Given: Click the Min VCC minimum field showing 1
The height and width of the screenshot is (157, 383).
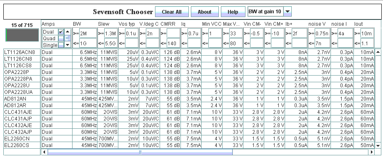Looking at the screenshot, I should tap(215, 33).
